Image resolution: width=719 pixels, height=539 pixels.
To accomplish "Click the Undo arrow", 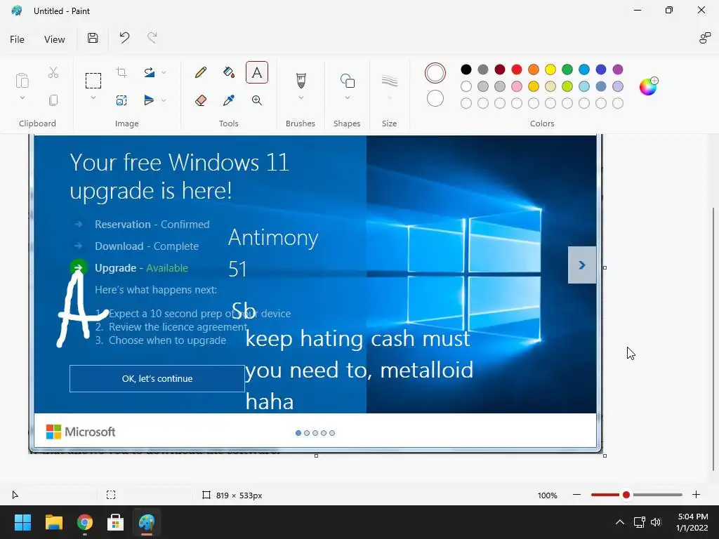I will coord(124,38).
